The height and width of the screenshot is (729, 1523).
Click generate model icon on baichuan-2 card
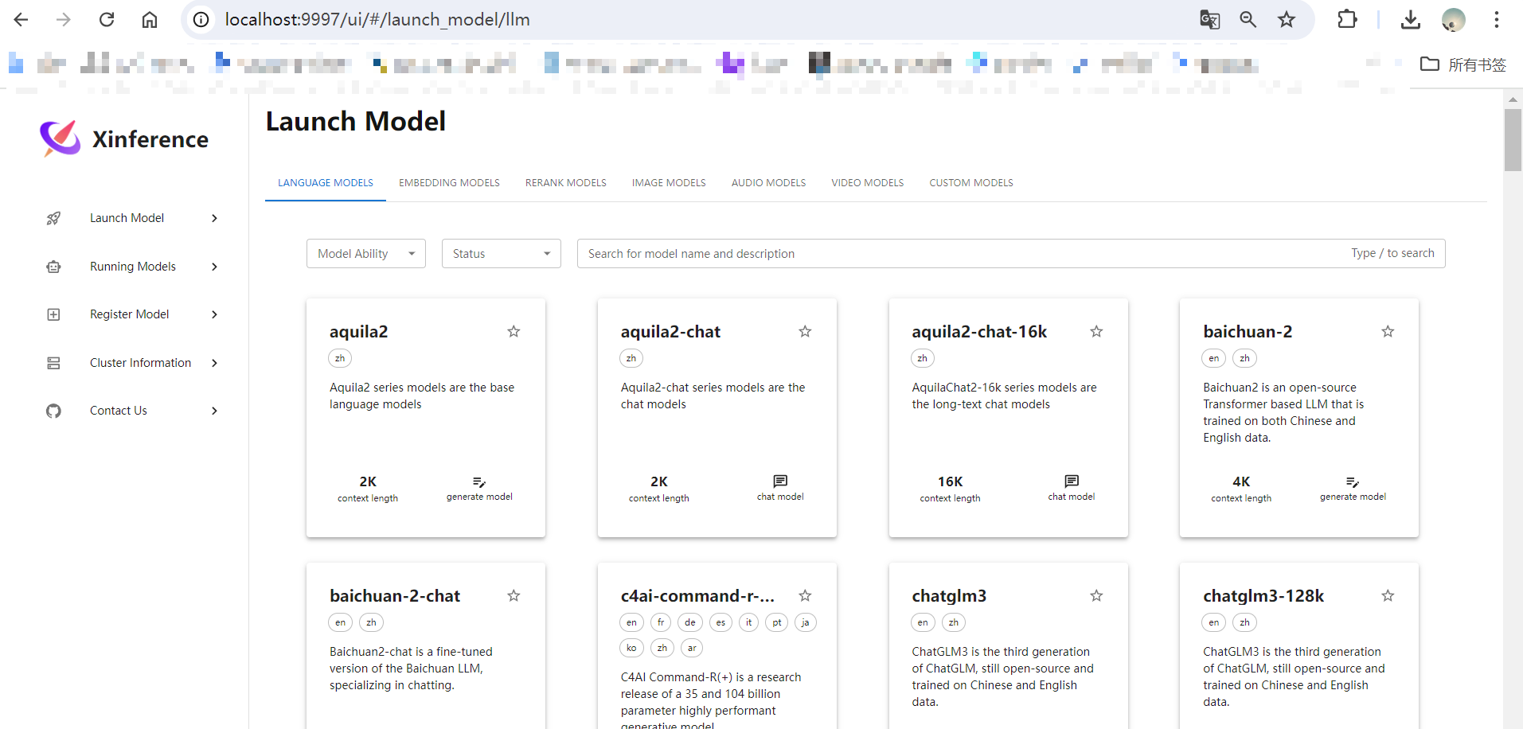click(1353, 481)
